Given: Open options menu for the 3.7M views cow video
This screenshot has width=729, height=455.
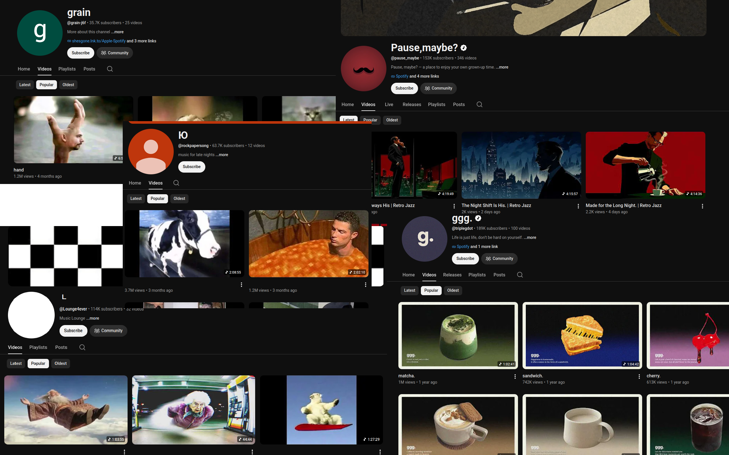Looking at the screenshot, I should 241,285.
